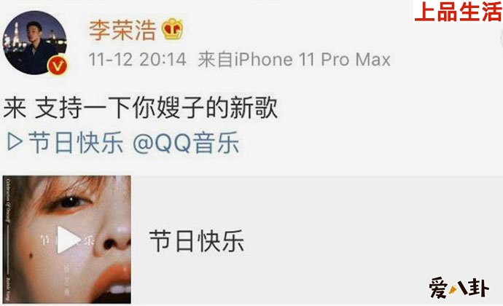Image resolution: width=503 pixels, height=306 pixels.
Task: Click the 11-12 20:14 post timestamp
Action: coord(137,60)
